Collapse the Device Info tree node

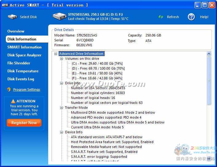point(61,132)
